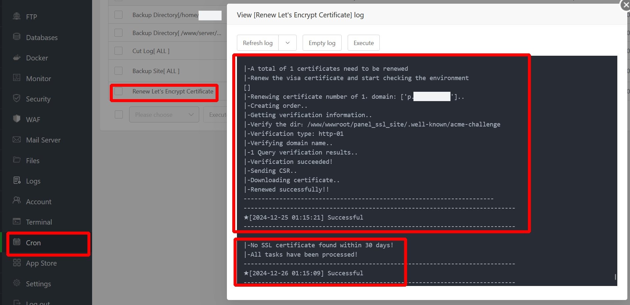Click the log panel scrollbar thumb
This screenshot has height=305, width=630.
pos(615,277)
